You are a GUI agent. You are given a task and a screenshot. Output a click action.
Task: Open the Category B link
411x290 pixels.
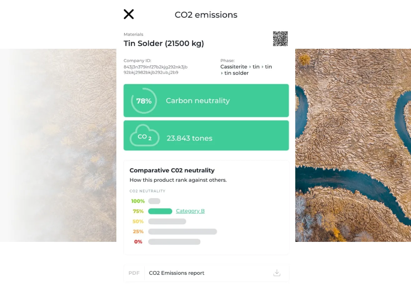pos(190,211)
